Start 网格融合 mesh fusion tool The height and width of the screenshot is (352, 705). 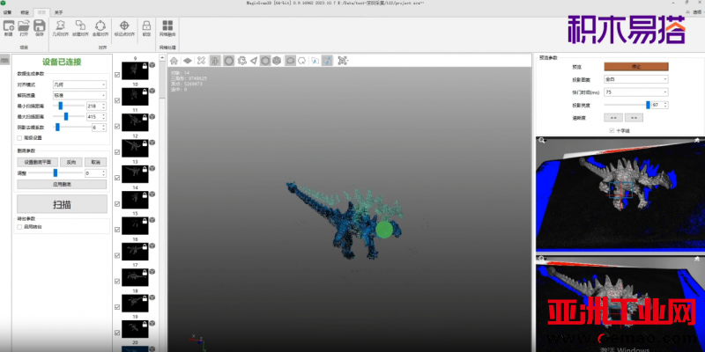tap(167, 28)
